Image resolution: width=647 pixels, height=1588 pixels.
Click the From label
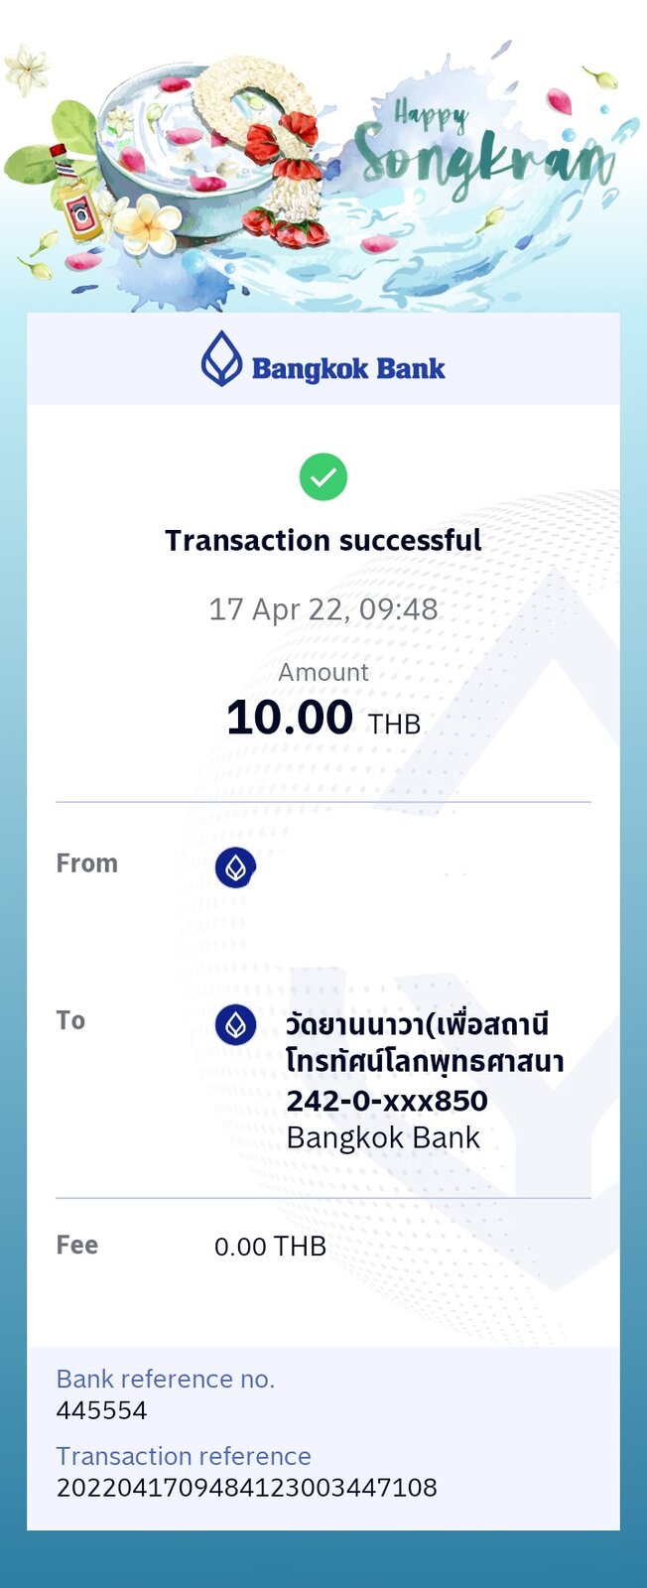pyautogui.click(x=87, y=863)
